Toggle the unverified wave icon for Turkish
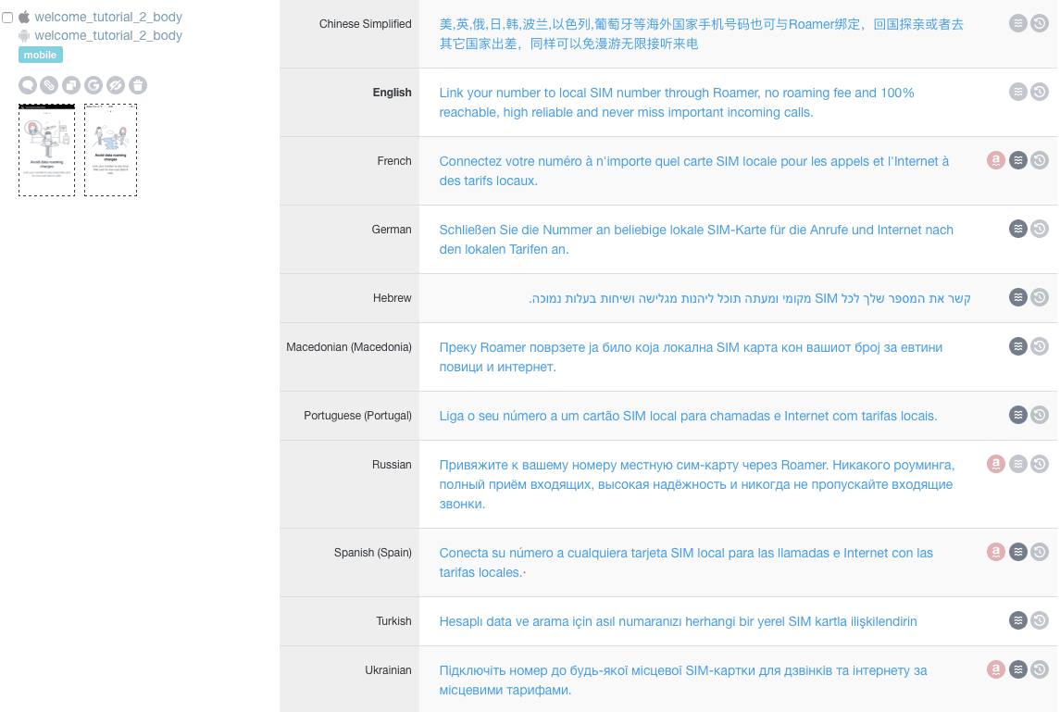This screenshot has width=1060, height=712. point(1018,620)
